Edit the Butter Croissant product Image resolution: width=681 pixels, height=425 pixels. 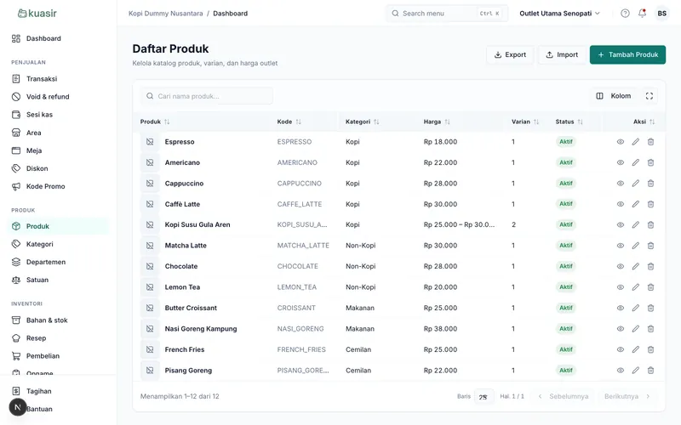[x=635, y=308]
